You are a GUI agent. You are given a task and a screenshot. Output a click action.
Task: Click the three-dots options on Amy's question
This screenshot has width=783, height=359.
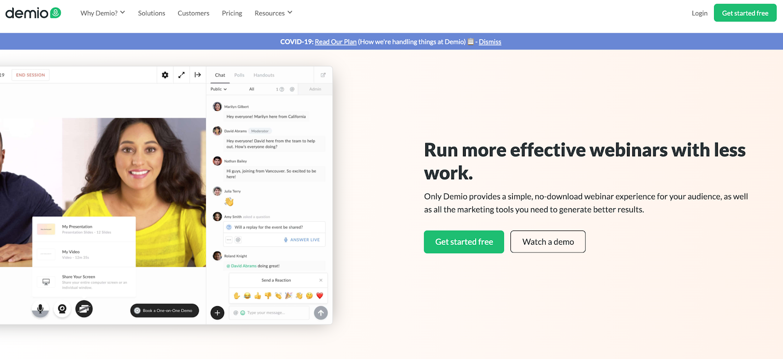tap(229, 240)
